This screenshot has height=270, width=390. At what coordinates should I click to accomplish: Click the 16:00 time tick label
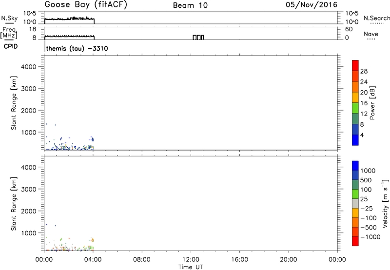point(239,260)
